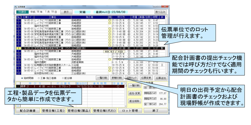Click the 終了 button
Screen dimensions: 251x125
coord(155,111)
